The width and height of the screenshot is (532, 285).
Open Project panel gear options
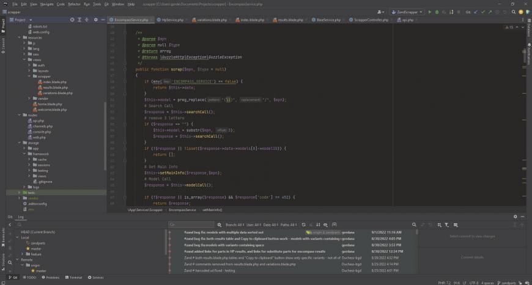pos(95,20)
